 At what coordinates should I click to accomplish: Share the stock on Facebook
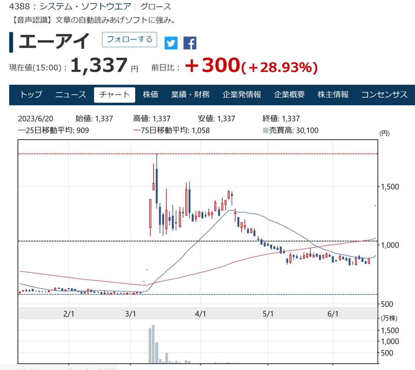coord(190,43)
